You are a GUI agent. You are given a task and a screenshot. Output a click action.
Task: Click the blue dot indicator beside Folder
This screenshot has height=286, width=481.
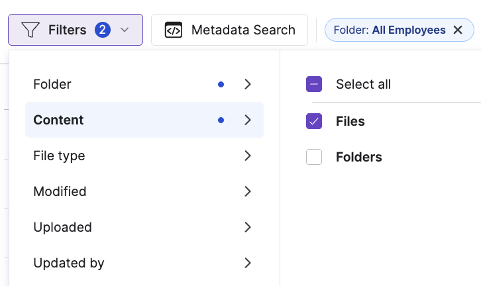click(x=221, y=84)
